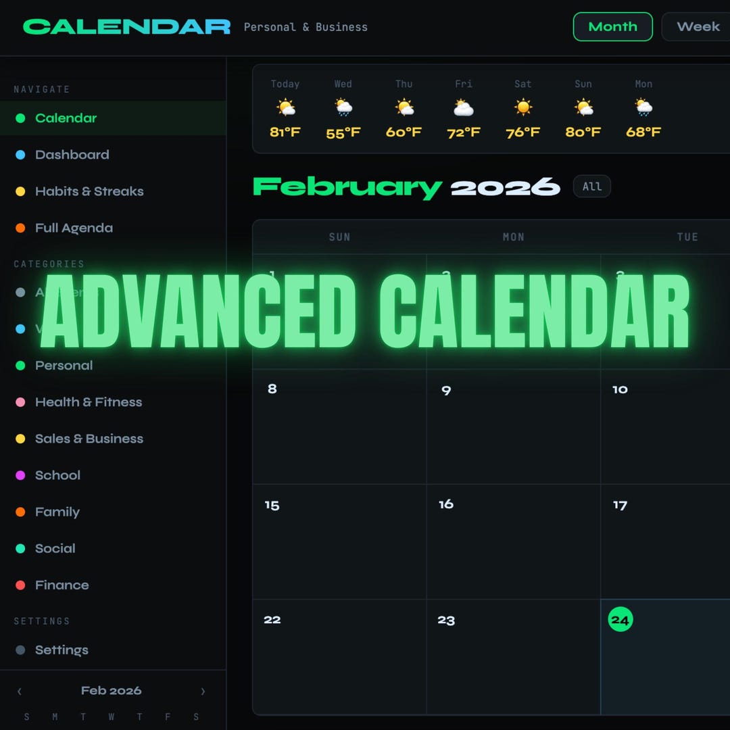The image size is (730, 730).
Task: Select February 10 day cell
Action: [666, 427]
